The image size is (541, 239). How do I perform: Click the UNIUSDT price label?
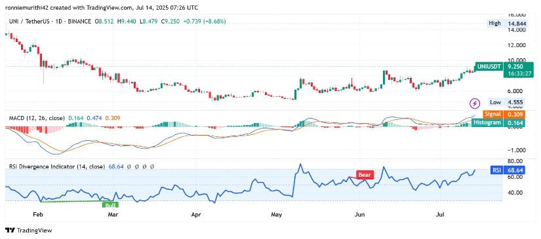point(489,67)
